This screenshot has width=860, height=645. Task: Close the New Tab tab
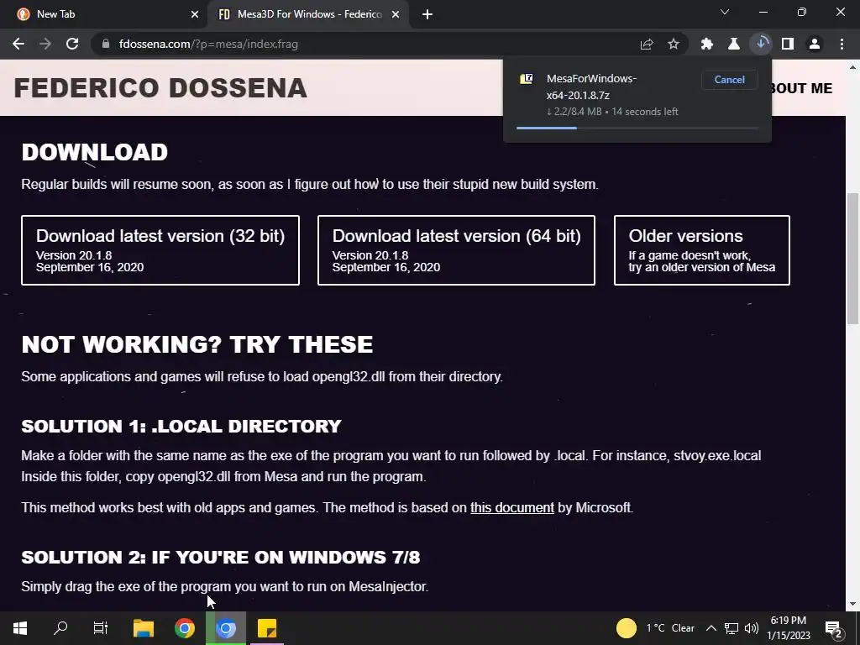point(195,14)
